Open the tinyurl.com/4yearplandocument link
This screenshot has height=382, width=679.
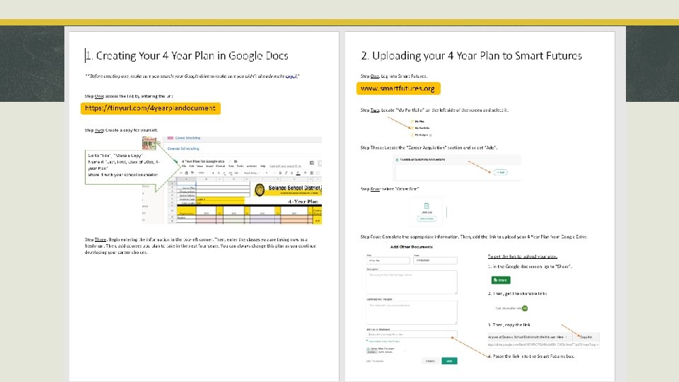pos(150,108)
